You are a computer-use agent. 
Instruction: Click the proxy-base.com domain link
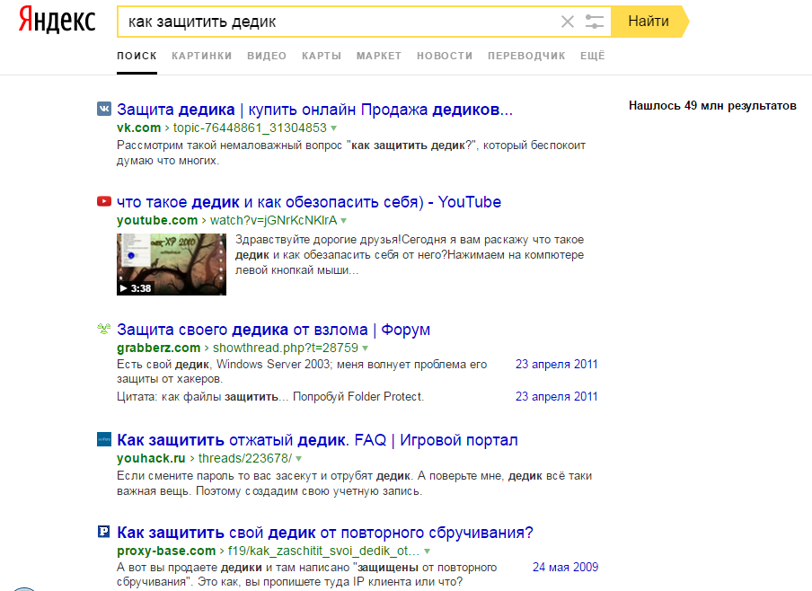(166, 551)
